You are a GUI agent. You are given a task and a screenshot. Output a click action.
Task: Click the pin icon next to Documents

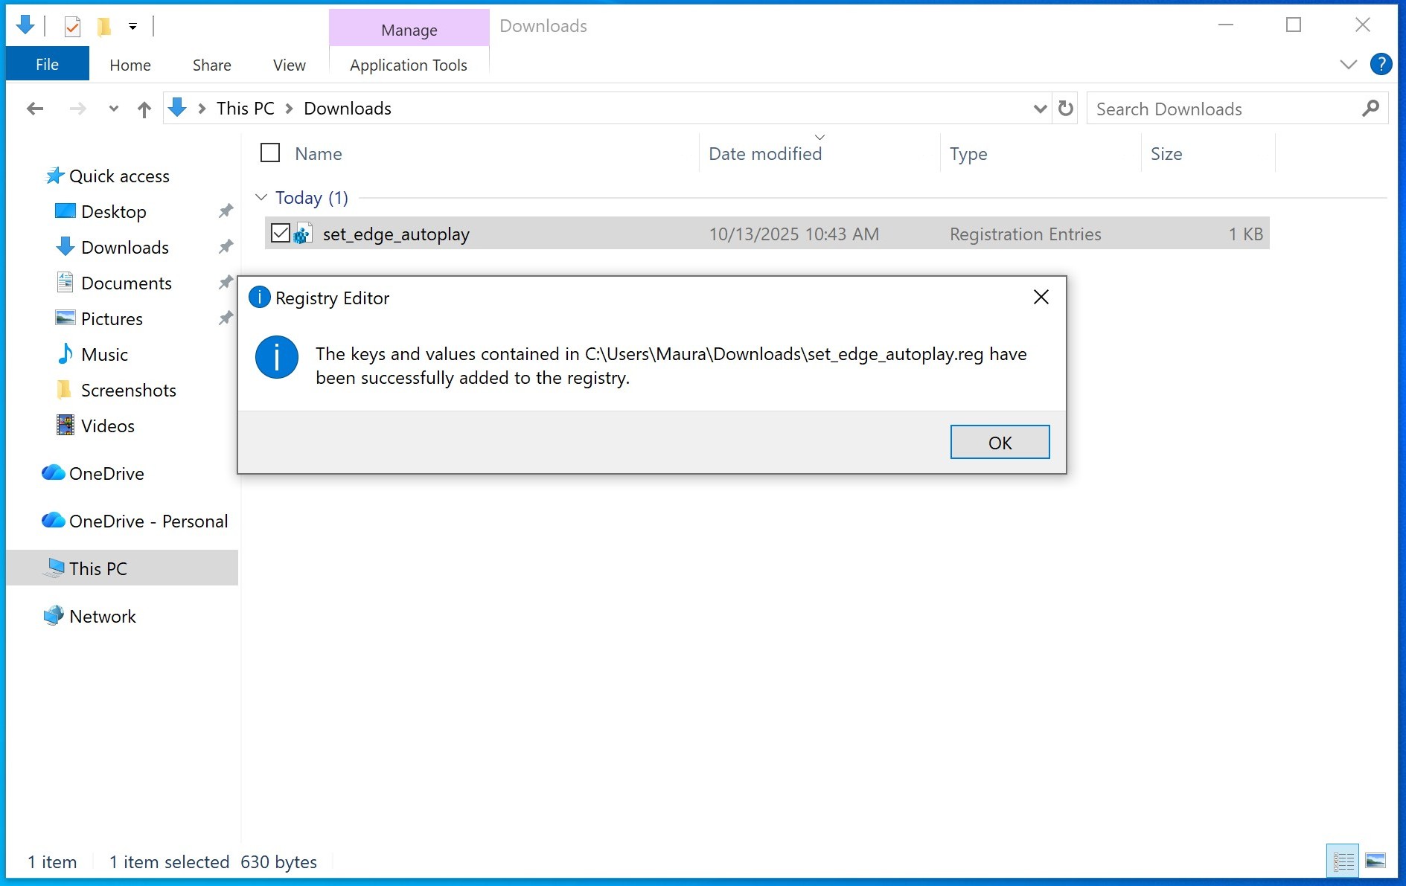[226, 283]
